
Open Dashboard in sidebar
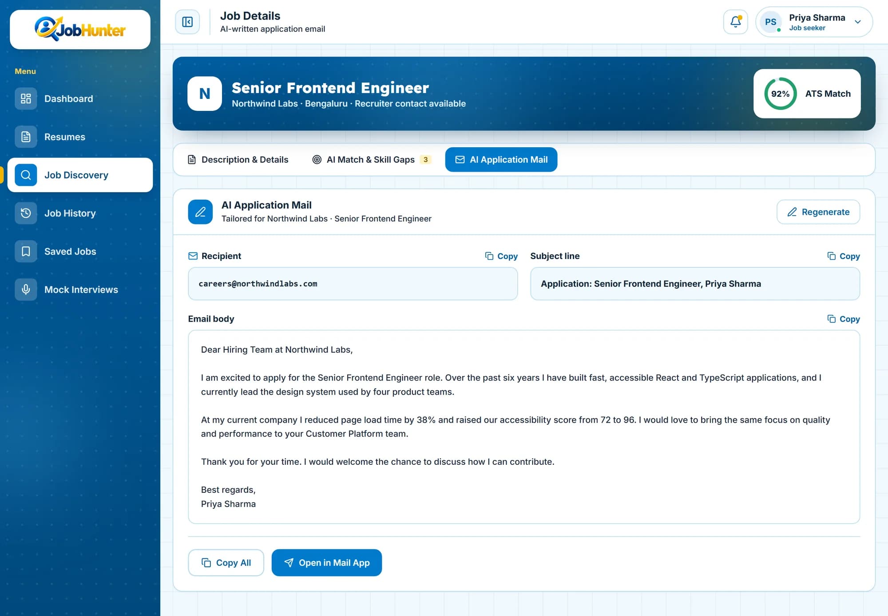click(x=80, y=98)
